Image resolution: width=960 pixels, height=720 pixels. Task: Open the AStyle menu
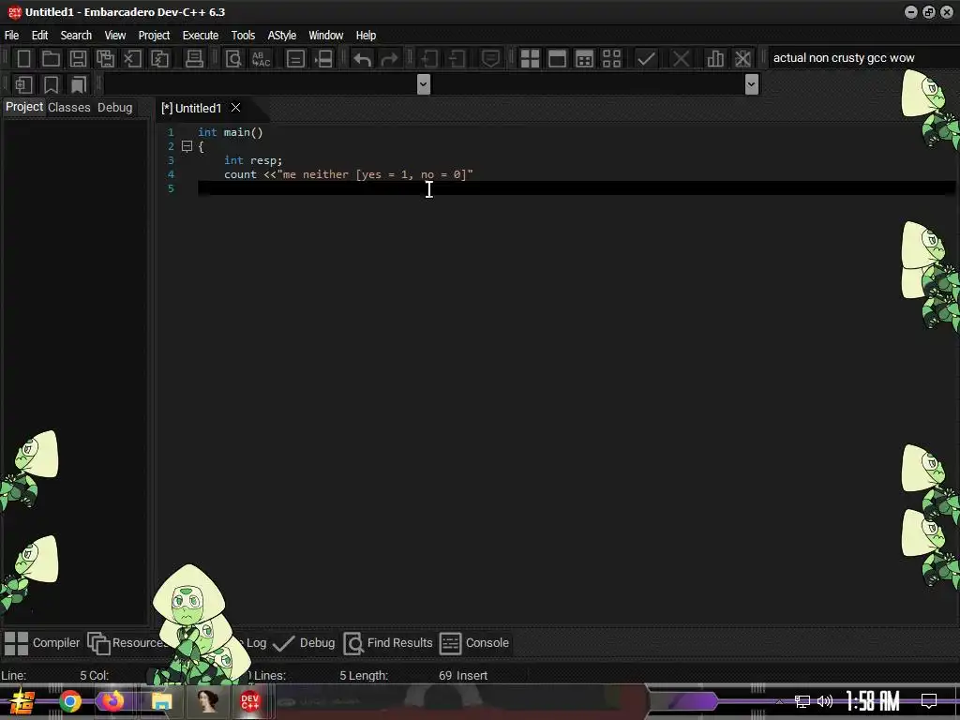pos(281,36)
